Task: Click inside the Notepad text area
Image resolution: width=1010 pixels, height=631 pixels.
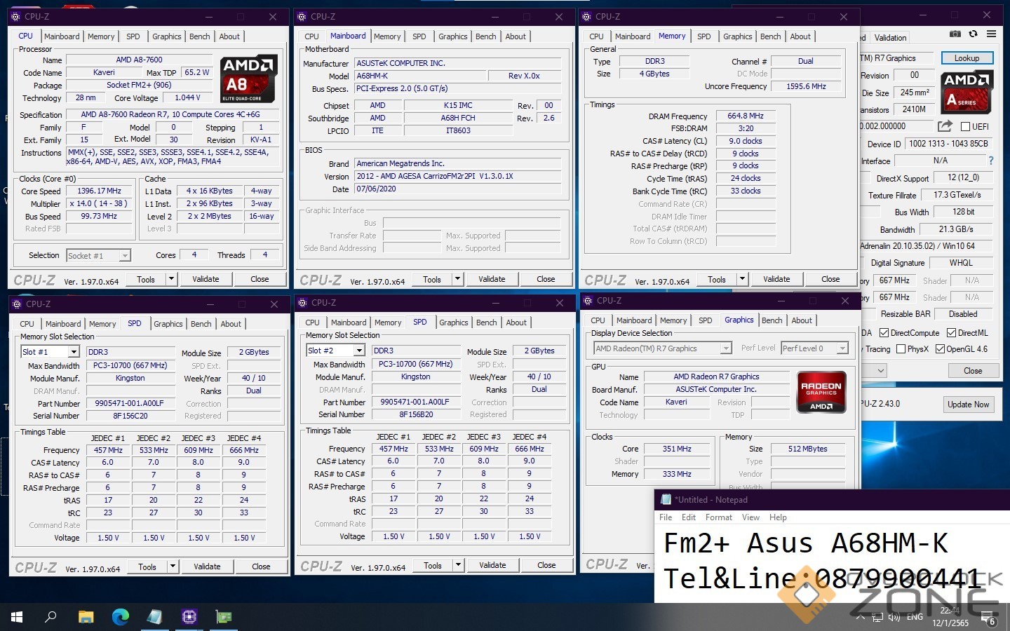Action: [x=807, y=561]
